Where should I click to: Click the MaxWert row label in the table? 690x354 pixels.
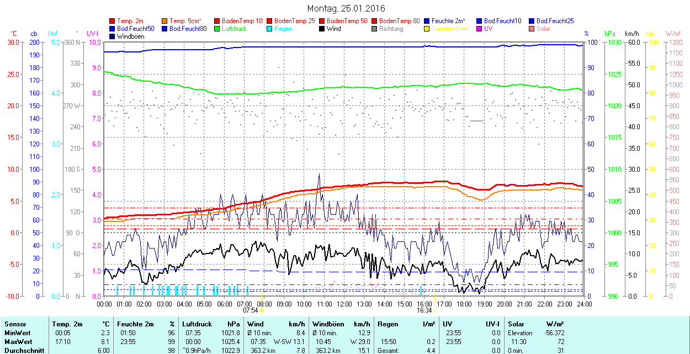tap(17, 341)
